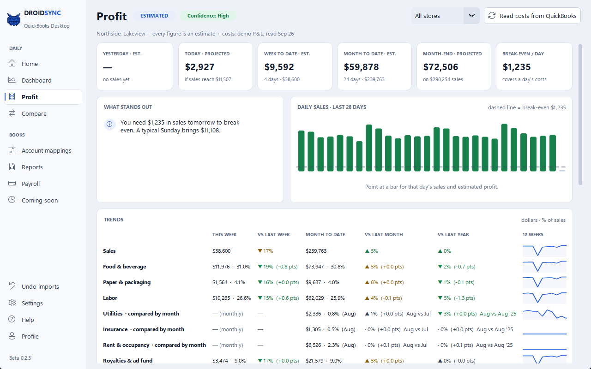This screenshot has height=369, width=591.
Task: Click the 'VS LAST WEEK' column header
Action: click(274, 235)
